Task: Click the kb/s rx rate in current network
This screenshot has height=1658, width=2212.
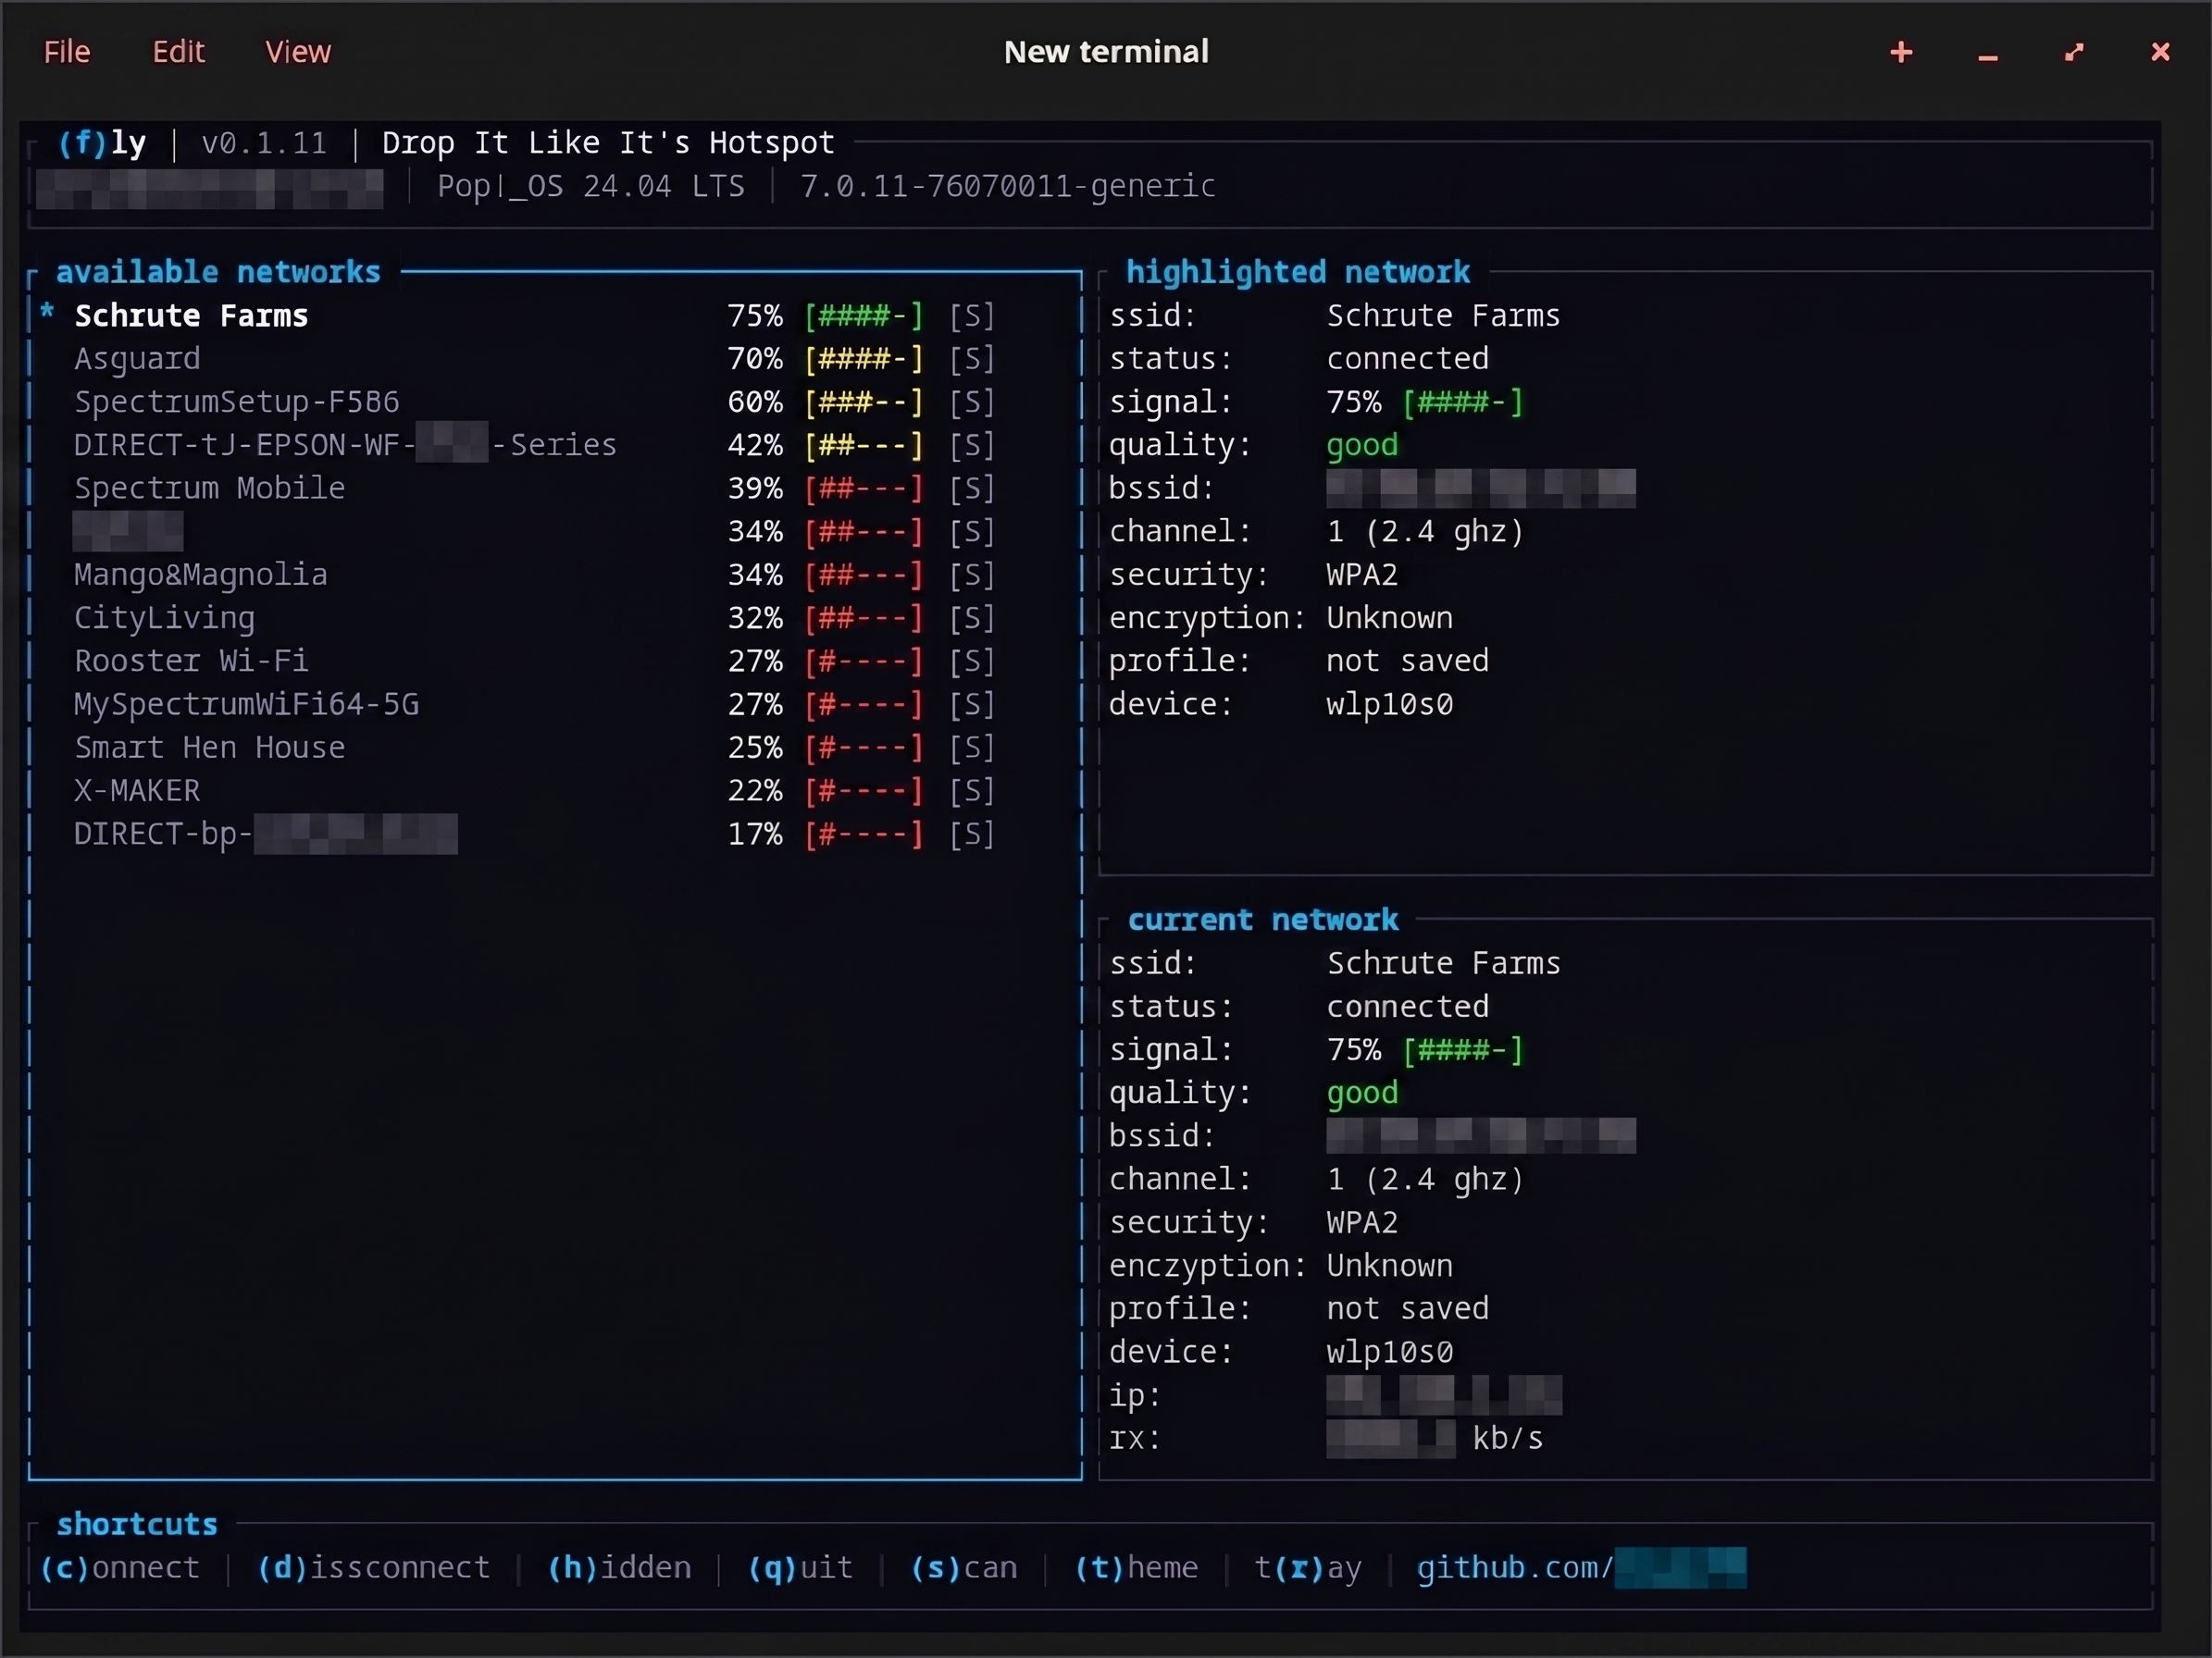Action: 1508,1438
